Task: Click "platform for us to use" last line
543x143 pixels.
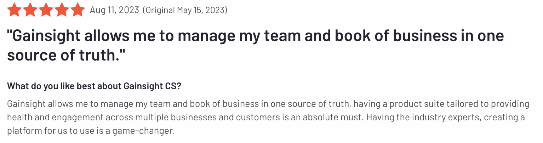Action: click(x=47, y=131)
